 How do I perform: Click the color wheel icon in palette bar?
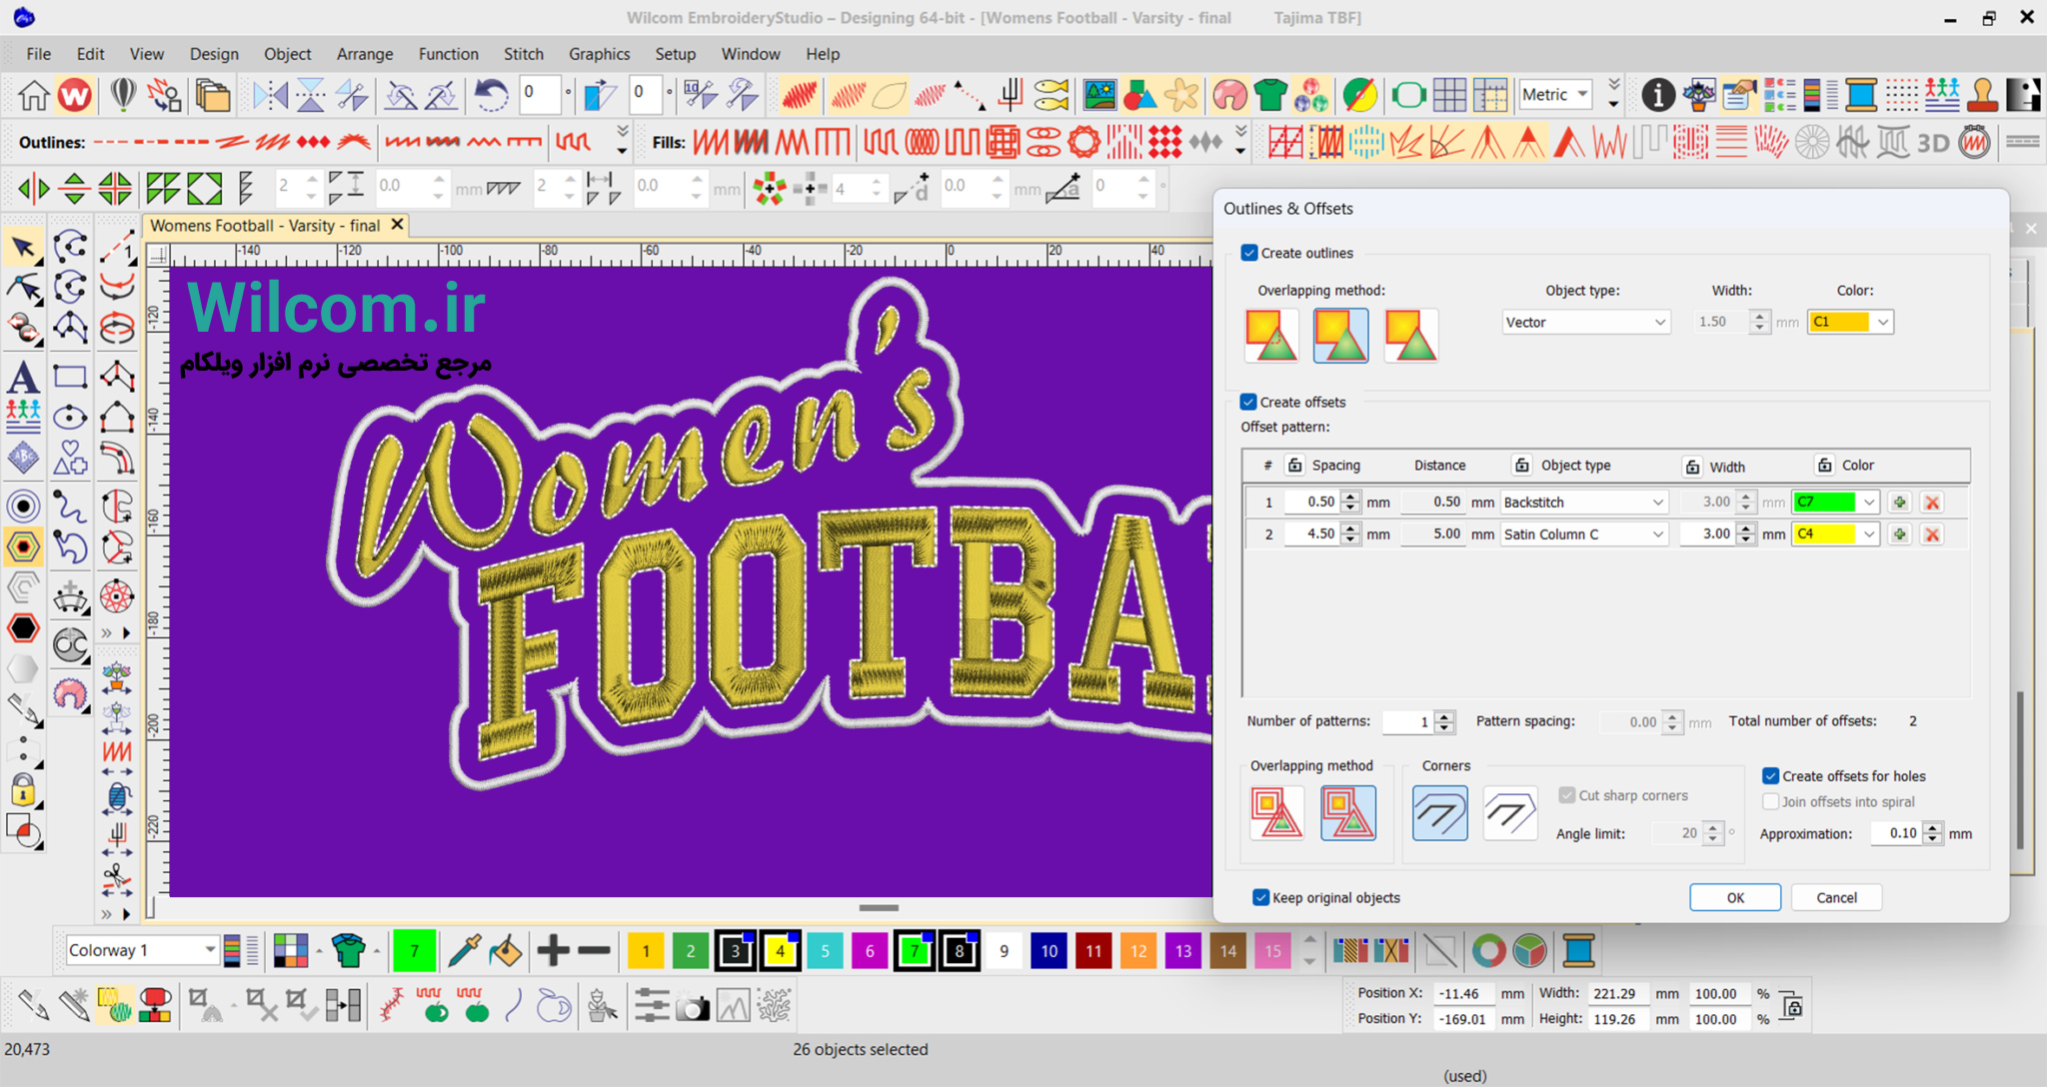coord(1488,951)
